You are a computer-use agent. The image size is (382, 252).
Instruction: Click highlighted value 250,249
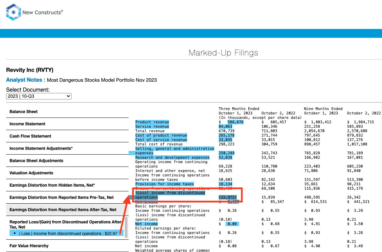pyautogui.click(x=227, y=153)
